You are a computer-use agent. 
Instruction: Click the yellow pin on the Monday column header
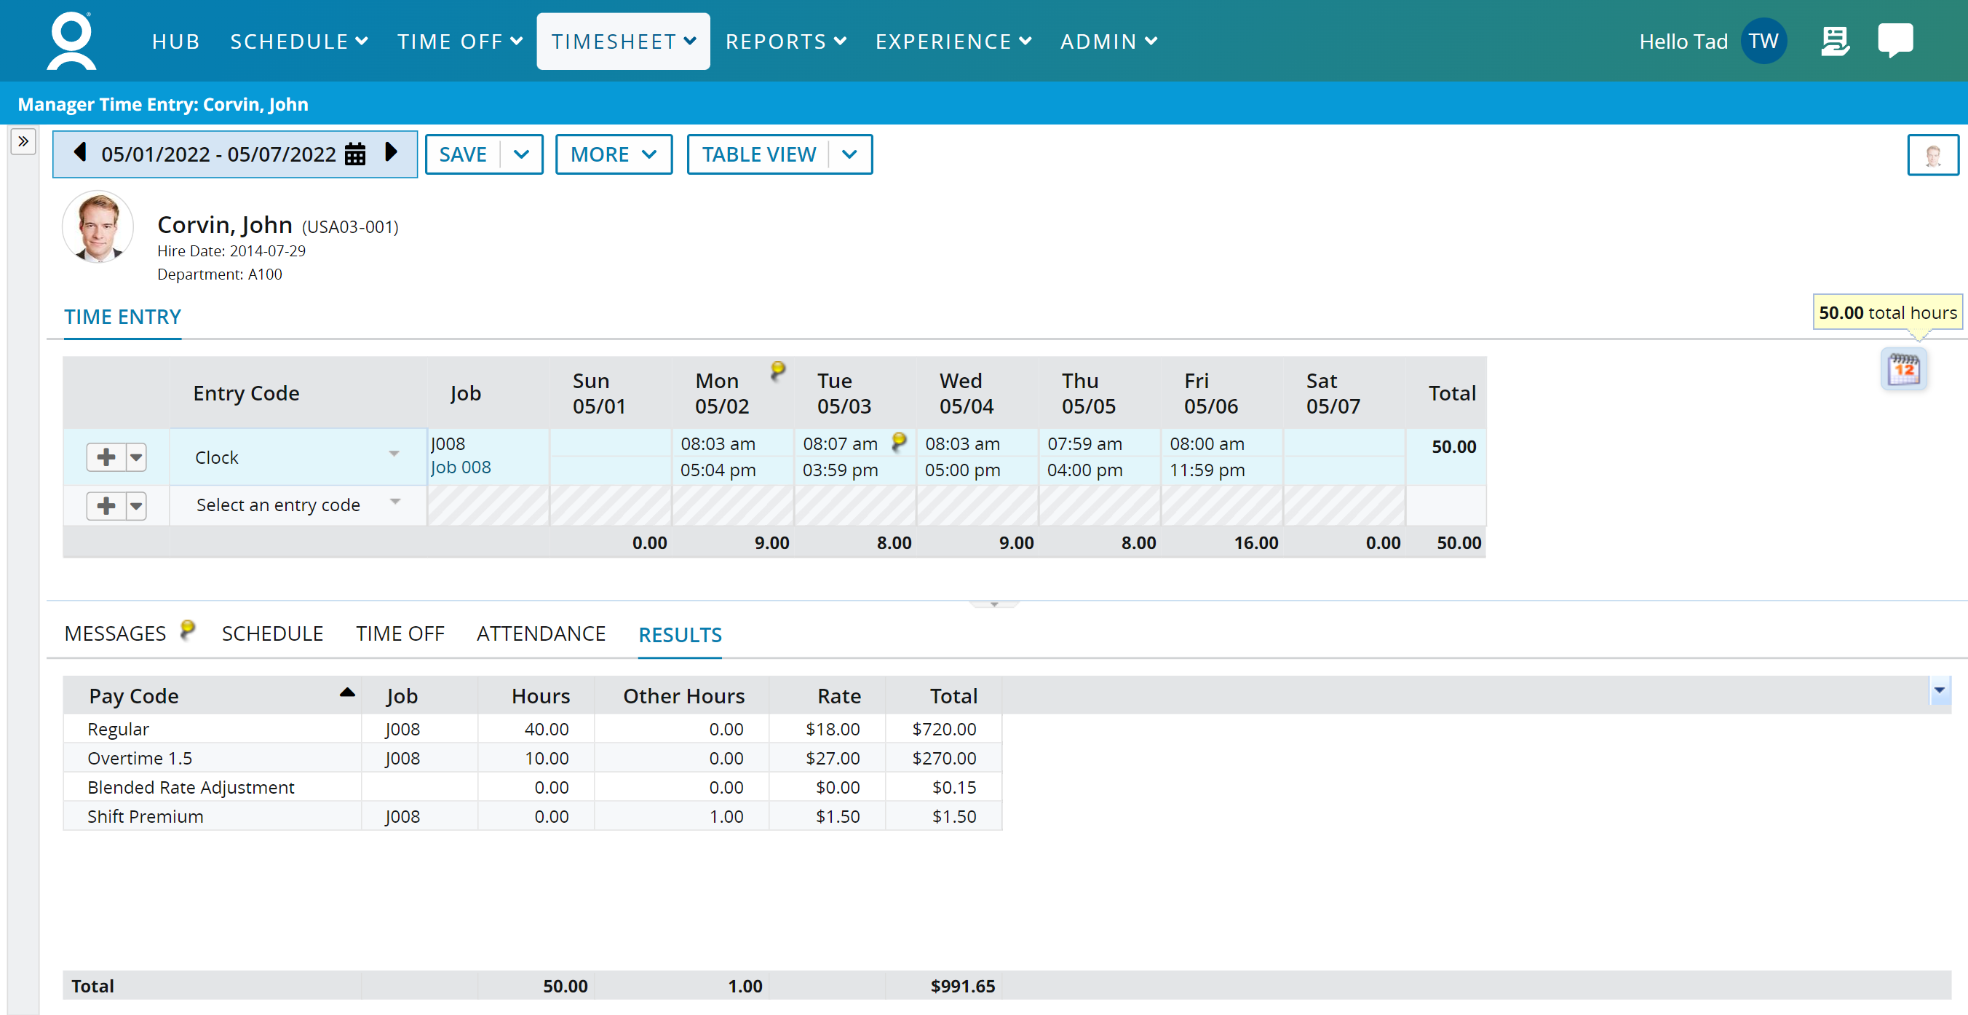point(778,369)
